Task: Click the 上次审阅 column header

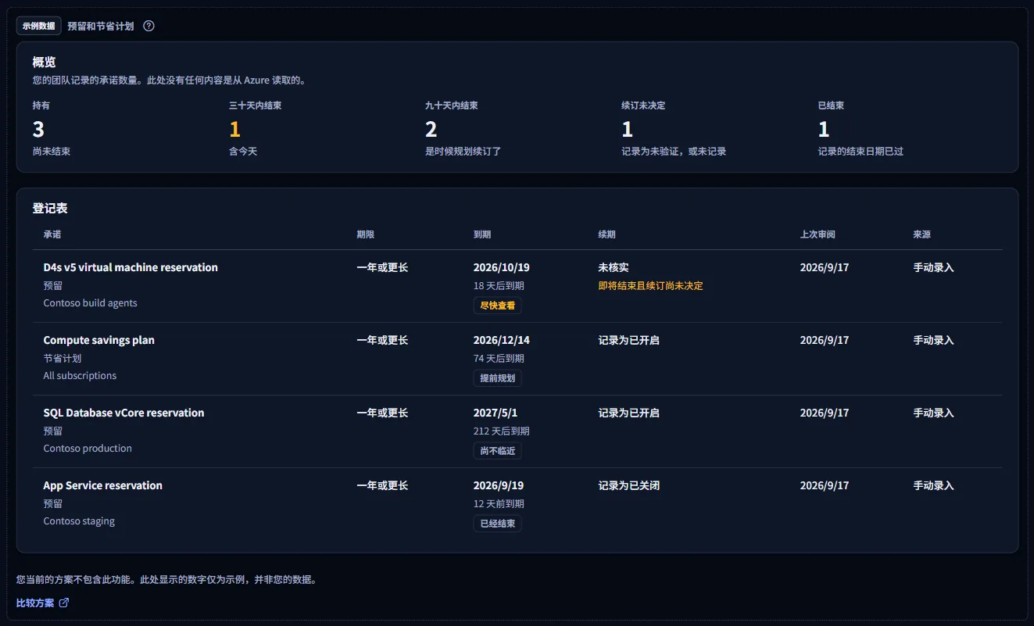Action: (818, 234)
